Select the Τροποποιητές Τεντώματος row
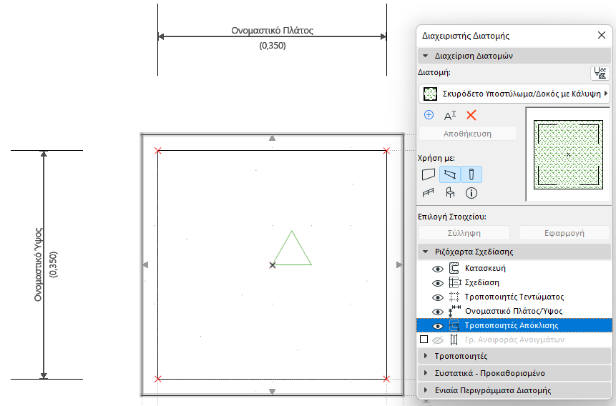The height and width of the screenshot is (406, 616). click(x=514, y=297)
